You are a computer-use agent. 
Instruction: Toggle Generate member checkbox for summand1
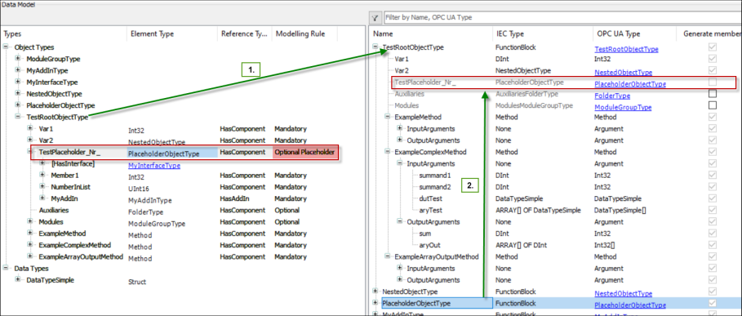(712, 175)
